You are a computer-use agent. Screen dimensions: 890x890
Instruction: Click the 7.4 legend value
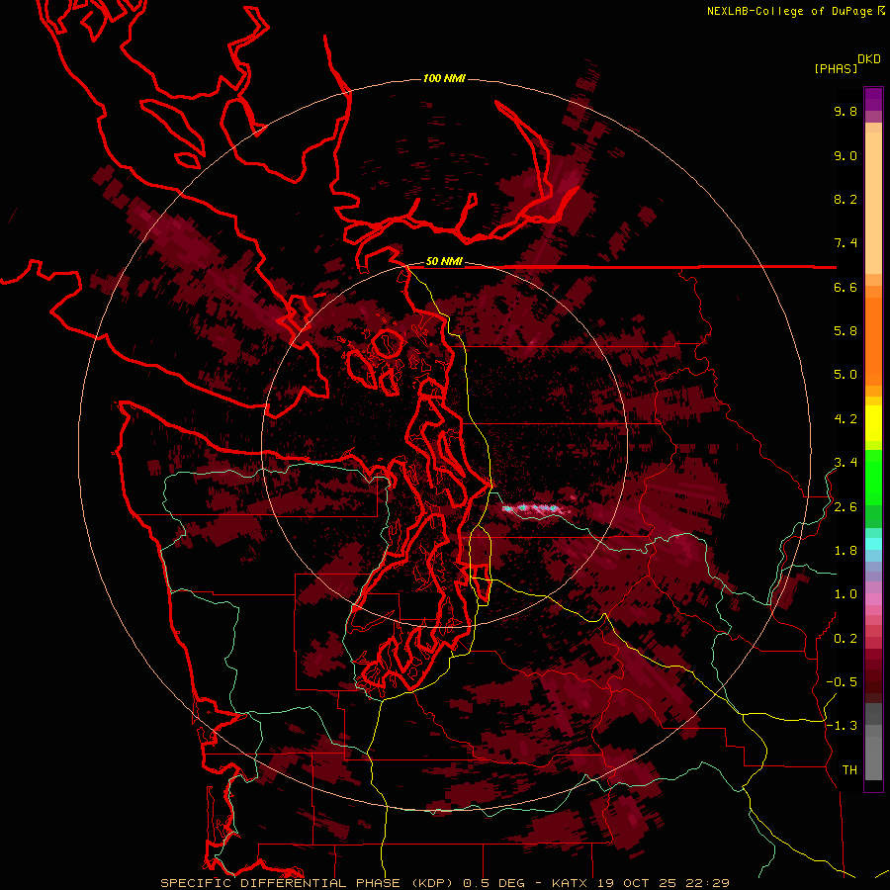pyautogui.click(x=845, y=243)
